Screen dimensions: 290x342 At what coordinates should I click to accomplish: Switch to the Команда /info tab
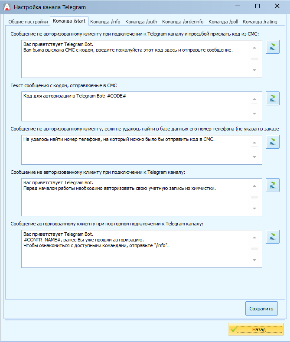pyautogui.click(x=105, y=22)
